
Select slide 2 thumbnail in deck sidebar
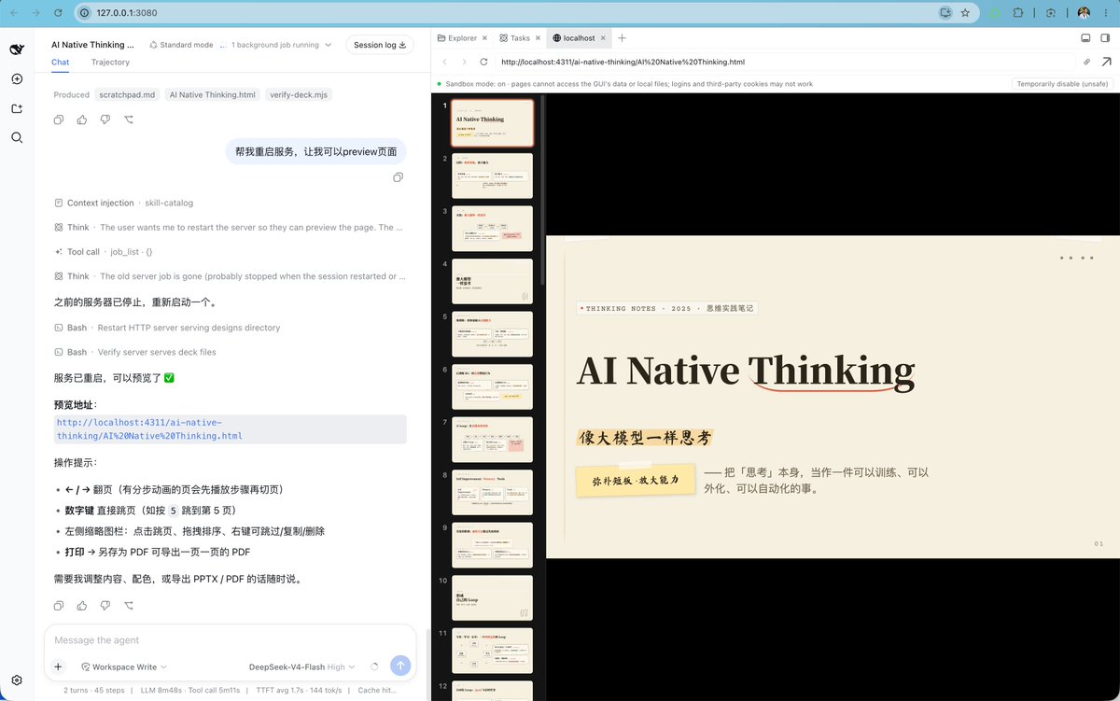pos(493,175)
